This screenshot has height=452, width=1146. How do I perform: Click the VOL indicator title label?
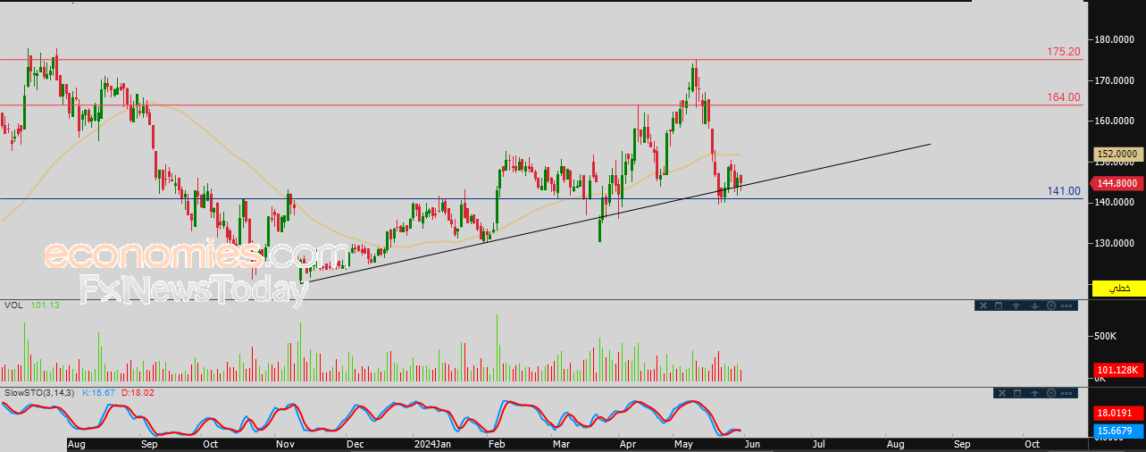13,306
